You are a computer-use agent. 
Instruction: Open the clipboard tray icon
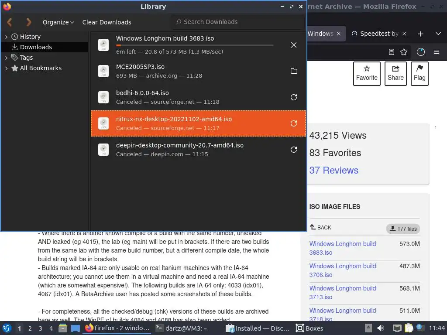click(x=409, y=328)
